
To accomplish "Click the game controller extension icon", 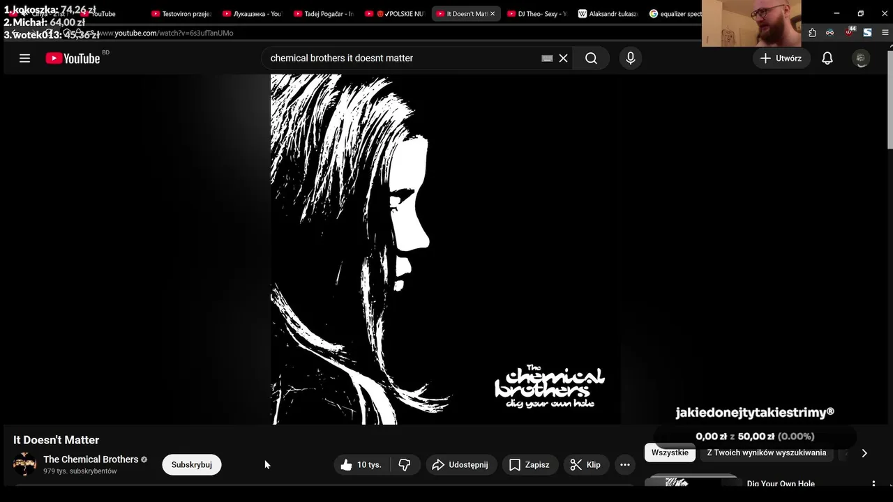I will (x=830, y=33).
